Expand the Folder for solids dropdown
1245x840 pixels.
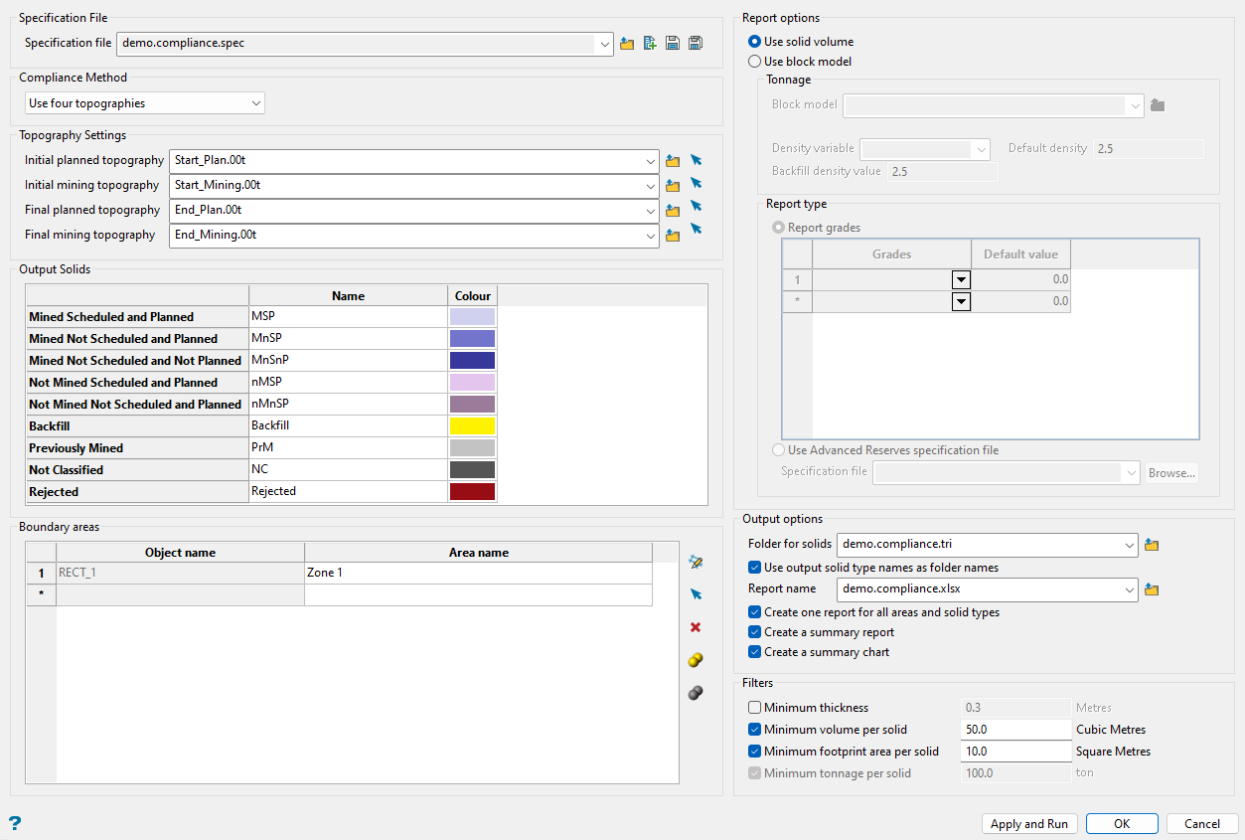coord(1129,545)
